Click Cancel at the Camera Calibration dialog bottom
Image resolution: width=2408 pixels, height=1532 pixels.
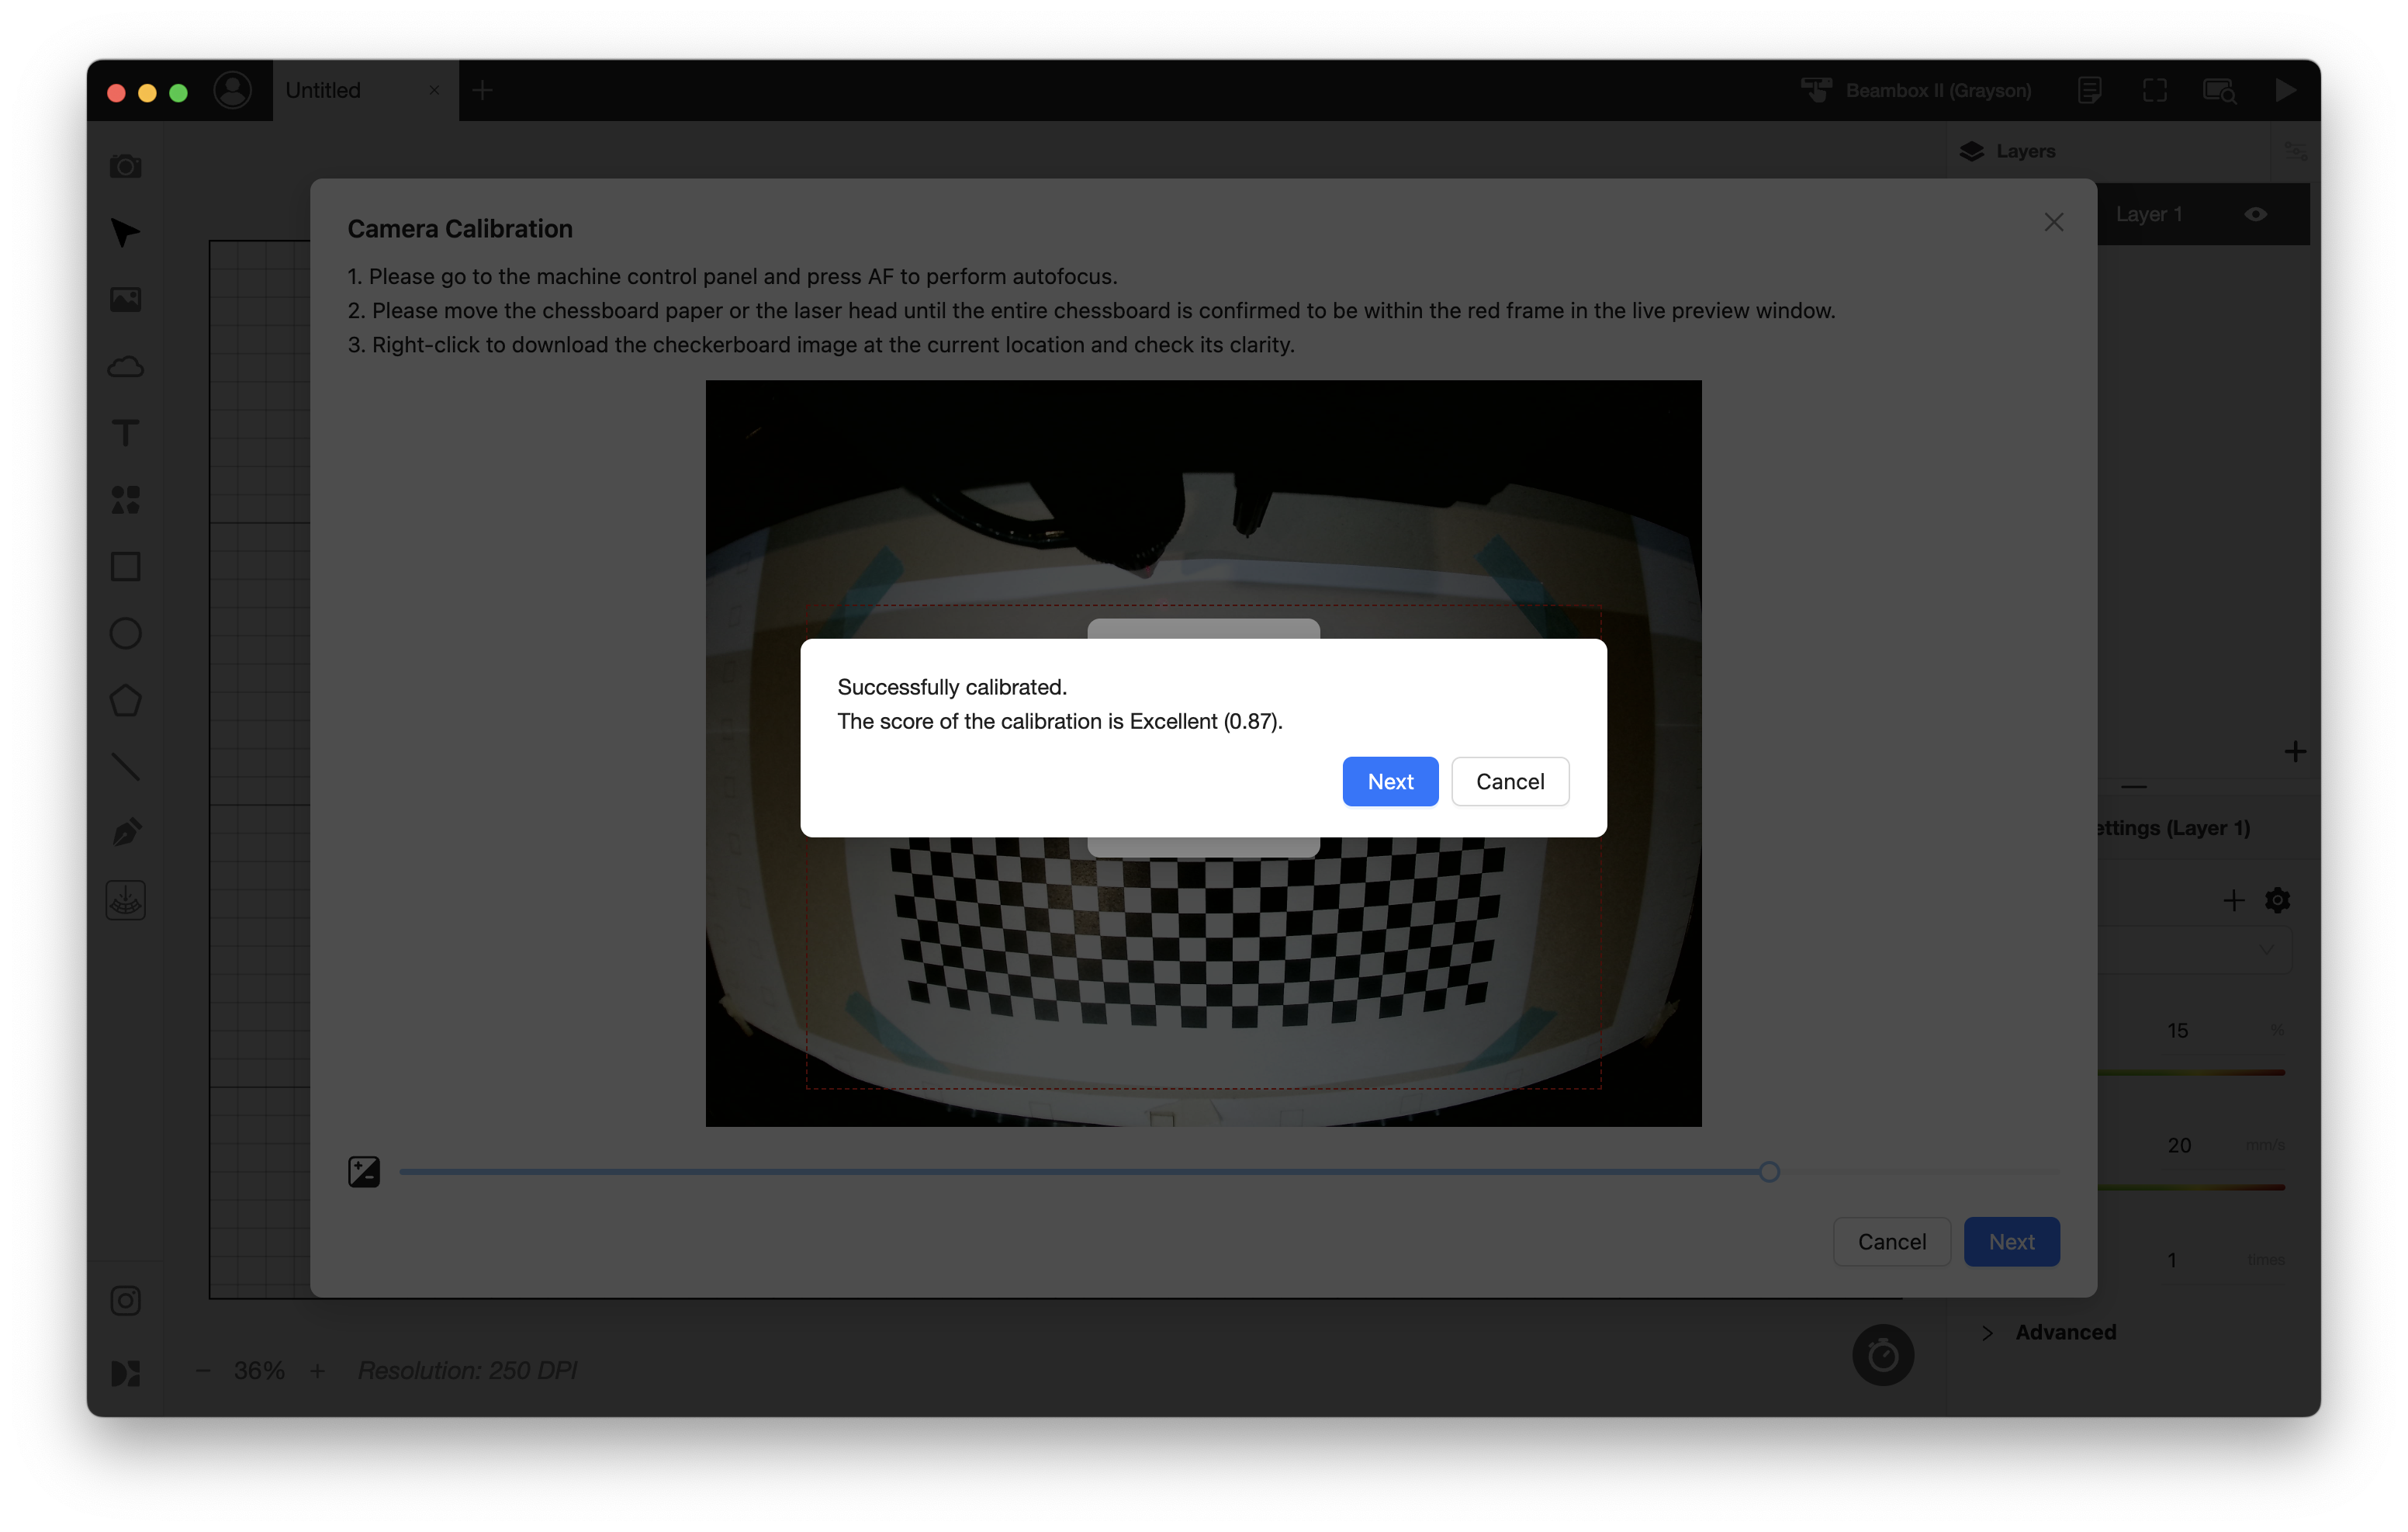pyautogui.click(x=1891, y=1241)
